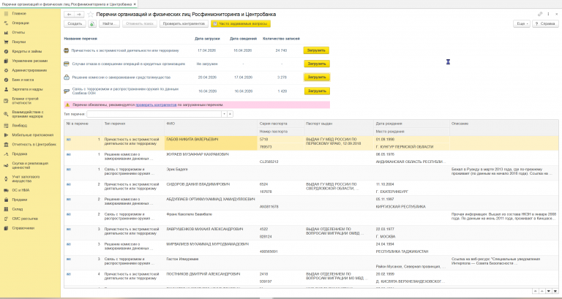Click the Продажи bag icon
The height and width of the screenshot is (299, 562).
tap(6, 200)
